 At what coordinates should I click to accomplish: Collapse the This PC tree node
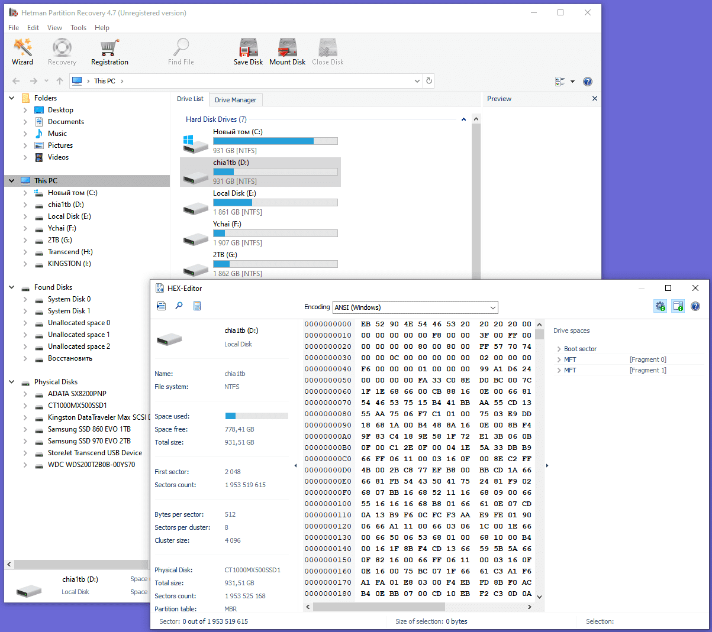(x=12, y=181)
